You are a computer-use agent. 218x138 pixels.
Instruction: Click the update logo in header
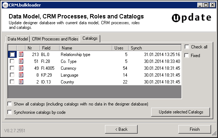[191, 18]
